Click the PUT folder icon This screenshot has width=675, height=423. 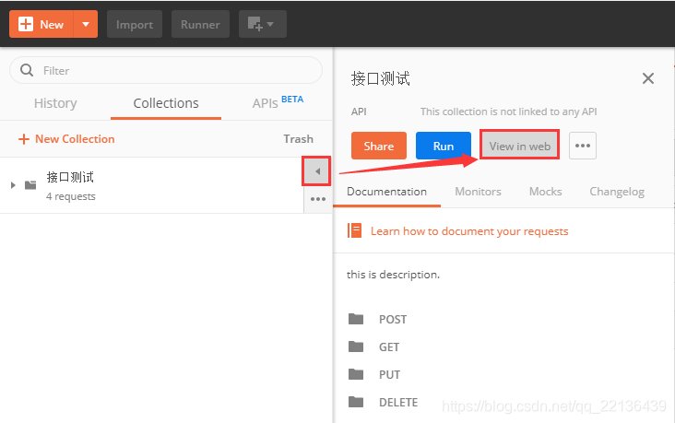(356, 374)
